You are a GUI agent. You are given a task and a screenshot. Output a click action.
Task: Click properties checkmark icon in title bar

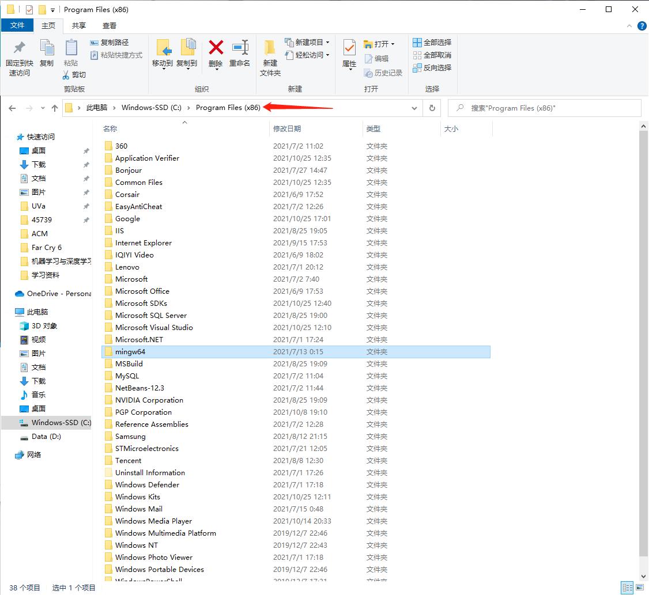(29, 10)
